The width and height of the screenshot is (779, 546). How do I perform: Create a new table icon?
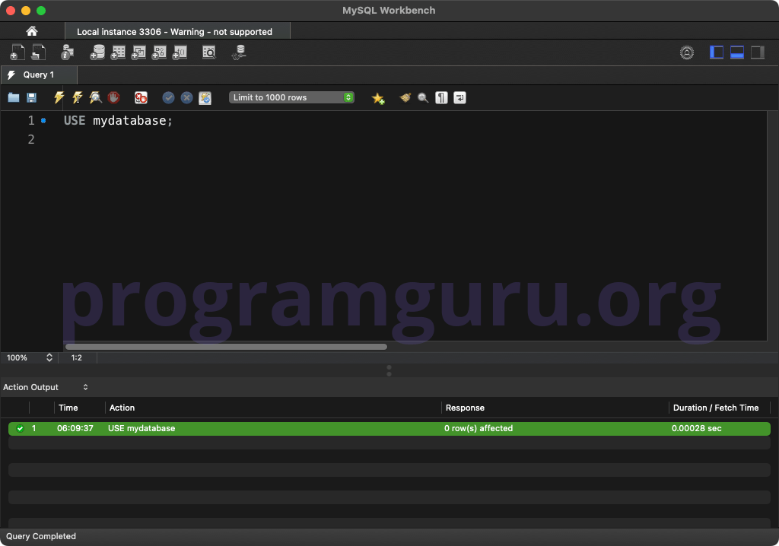118,52
